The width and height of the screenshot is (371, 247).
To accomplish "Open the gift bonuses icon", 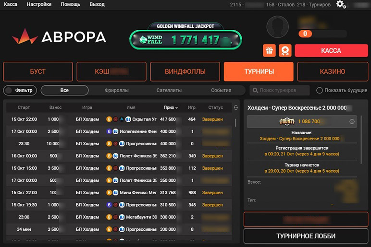I will (x=269, y=50).
